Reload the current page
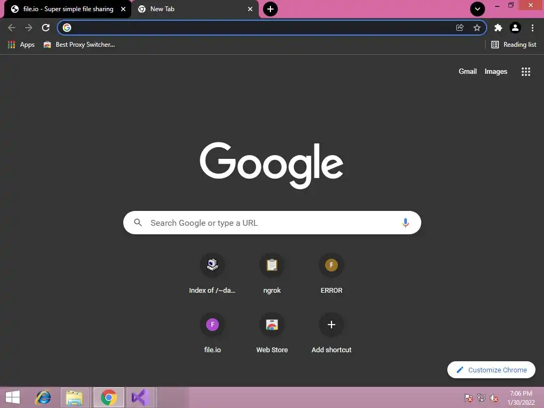Image resolution: width=544 pixels, height=408 pixels. (x=46, y=28)
